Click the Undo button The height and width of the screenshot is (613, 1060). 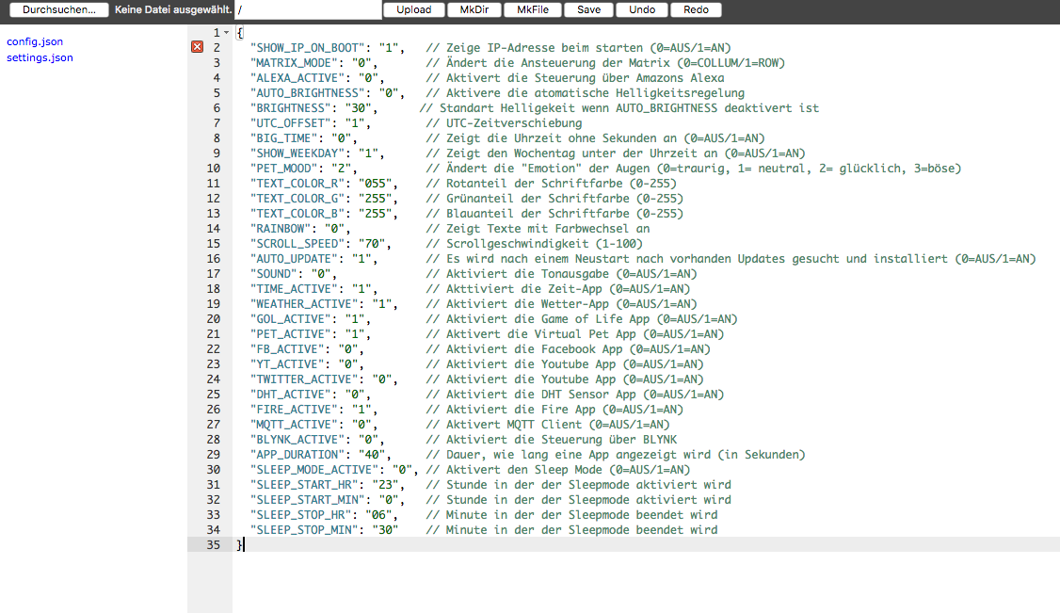642,9
